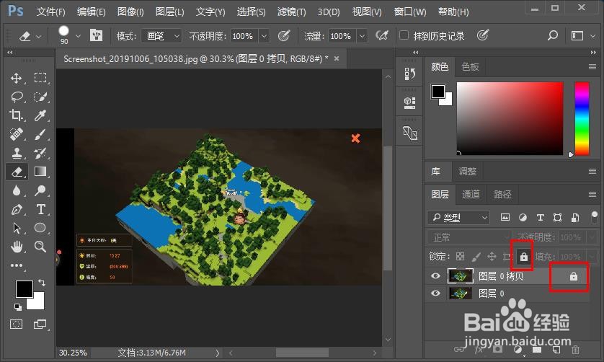Open the brush settings panel button

96,35
